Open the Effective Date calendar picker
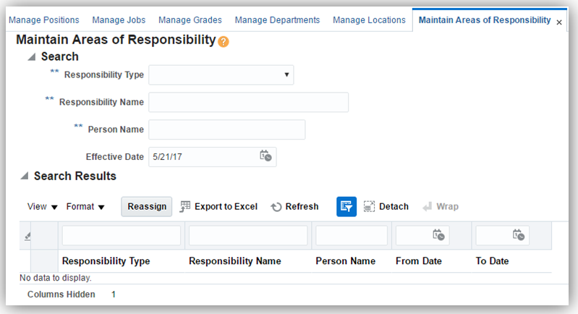 click(x=265, y=156)
